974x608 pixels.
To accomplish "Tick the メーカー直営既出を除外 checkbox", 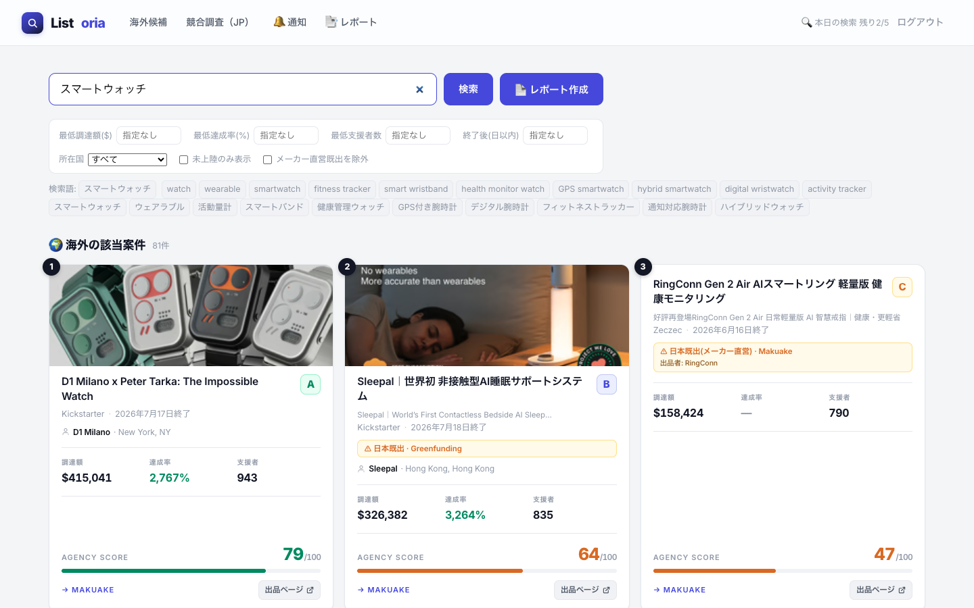I will (267, 160).
